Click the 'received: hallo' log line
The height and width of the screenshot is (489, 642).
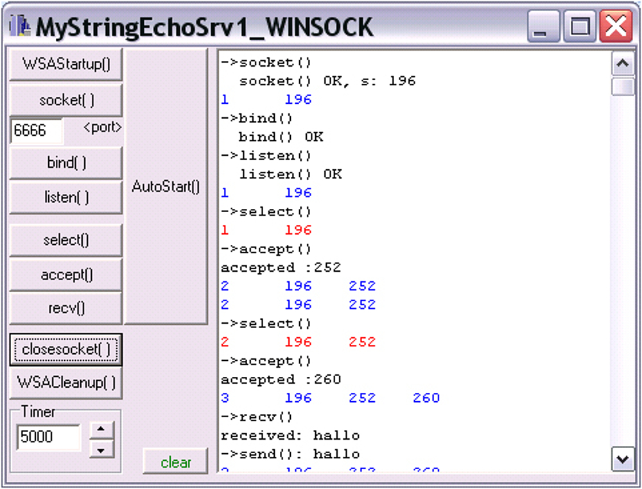click(x=290, y=435)
